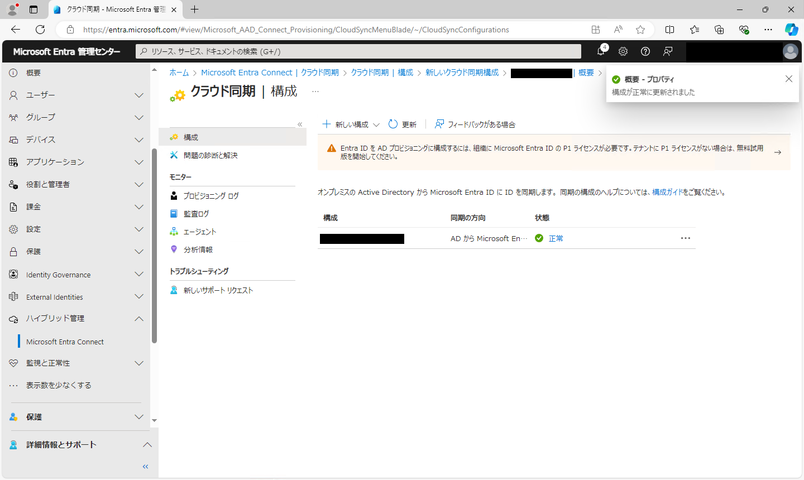This screenshot has width=804, height=480.
Task: Expand the アプリケーション section
Action: coord(139,162)
